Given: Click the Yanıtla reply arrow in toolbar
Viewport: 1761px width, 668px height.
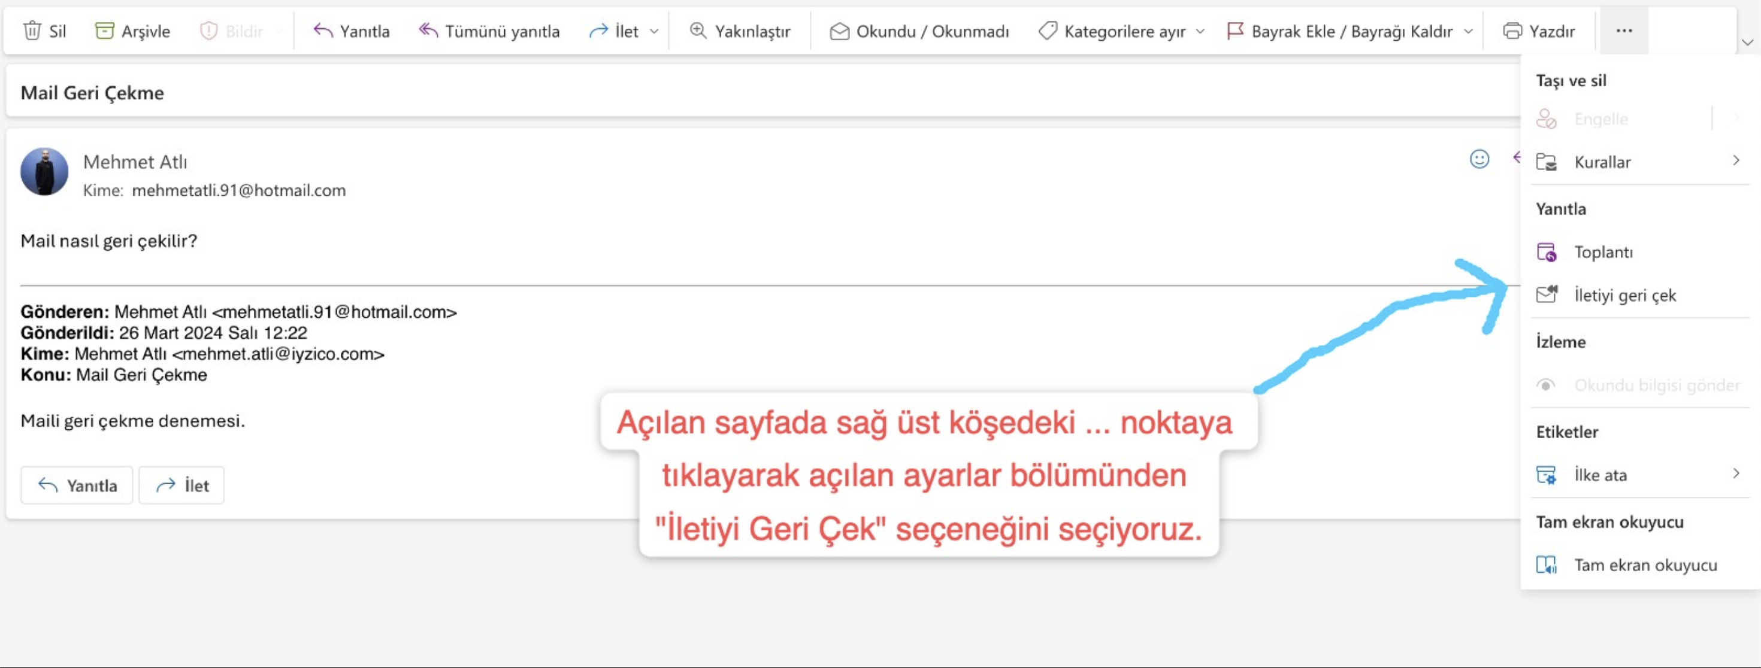Looking at the screenshot, I should coord(323,31).
